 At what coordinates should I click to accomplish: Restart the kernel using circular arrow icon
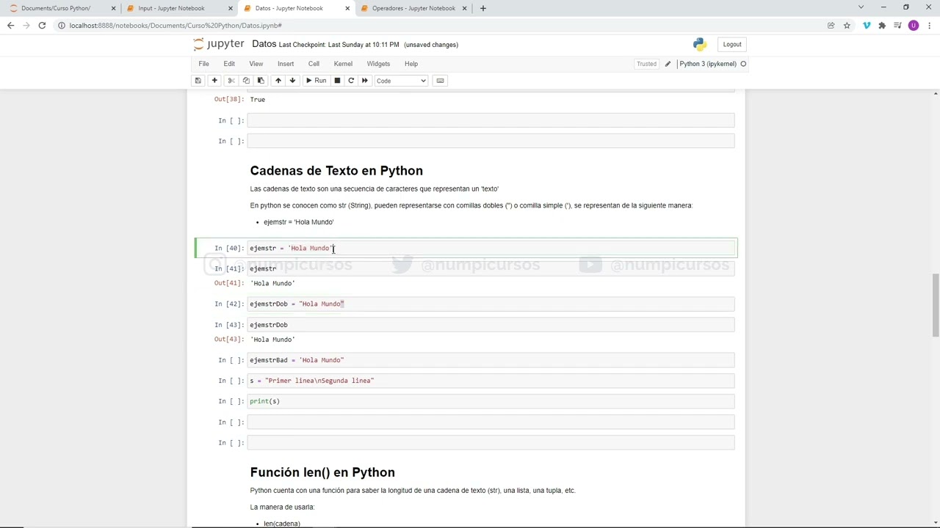tap(351, 81)
